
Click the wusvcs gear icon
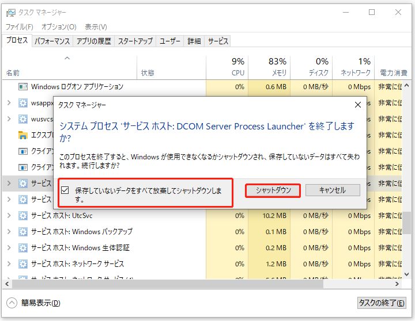click(x=22, y=119)
